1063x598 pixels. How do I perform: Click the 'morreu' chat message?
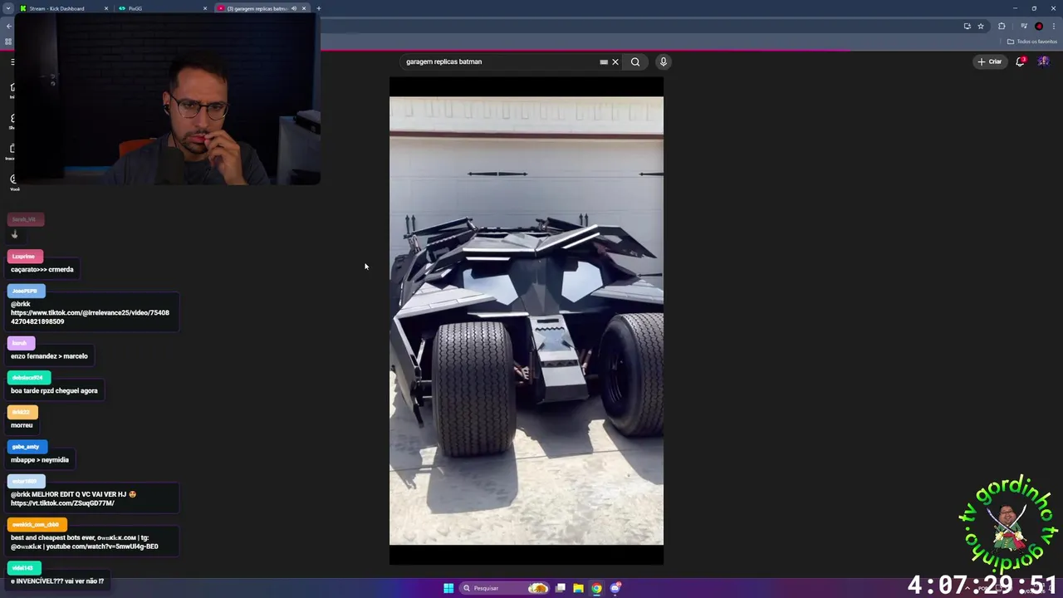(22, 425)
